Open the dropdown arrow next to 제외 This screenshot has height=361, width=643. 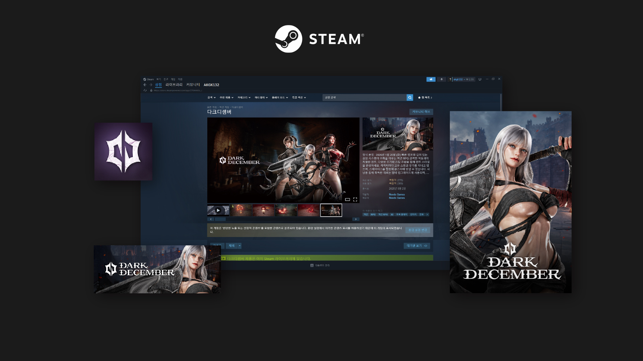239,246
